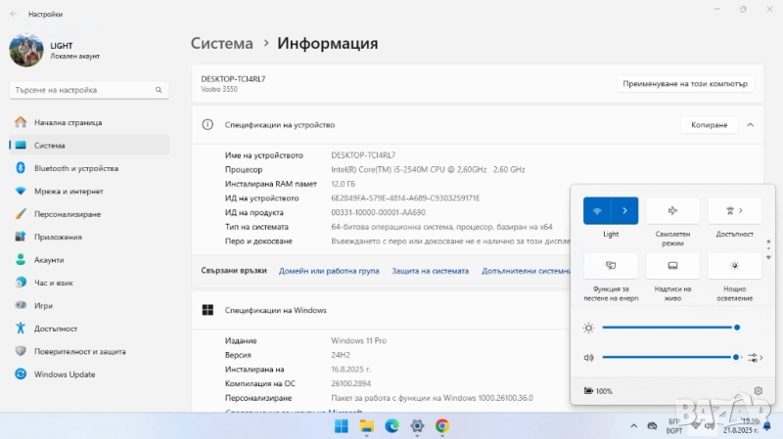Open quick settings gear icon
The width and height of the screenshot is (783, 439).
pyautogui.click(x=759, y=391)
